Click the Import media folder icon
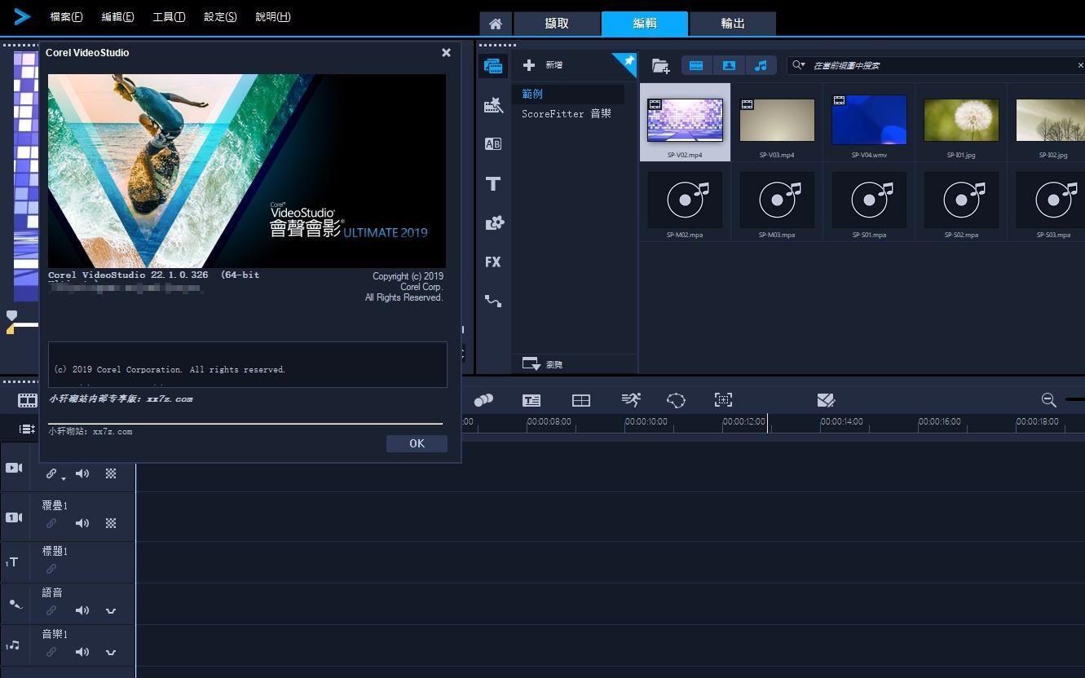The height and width of the screenshot is (678, 1085). tap(660, 66)
